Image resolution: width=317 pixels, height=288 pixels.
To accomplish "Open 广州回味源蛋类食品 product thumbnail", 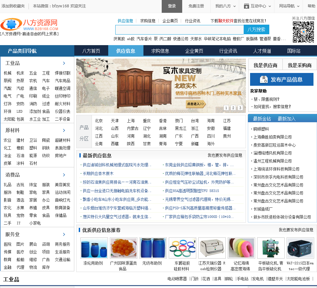I will tap(124, 248).
